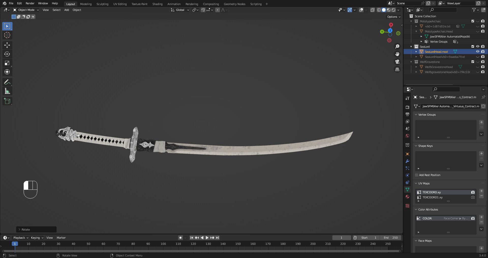Click the pan hand gizmo in viewport

point(397,54)
